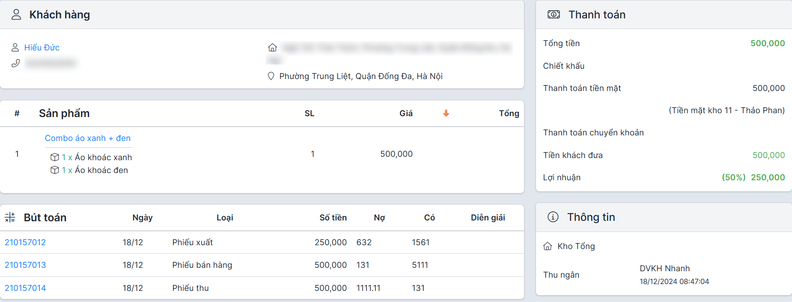Click the info icon beside Thông tin
The image size is (792, 302).
pos(553,217)
